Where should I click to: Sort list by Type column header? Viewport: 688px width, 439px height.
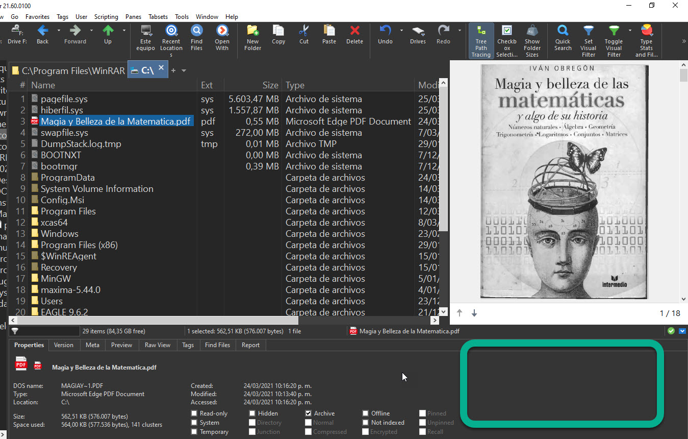[348, 85]
